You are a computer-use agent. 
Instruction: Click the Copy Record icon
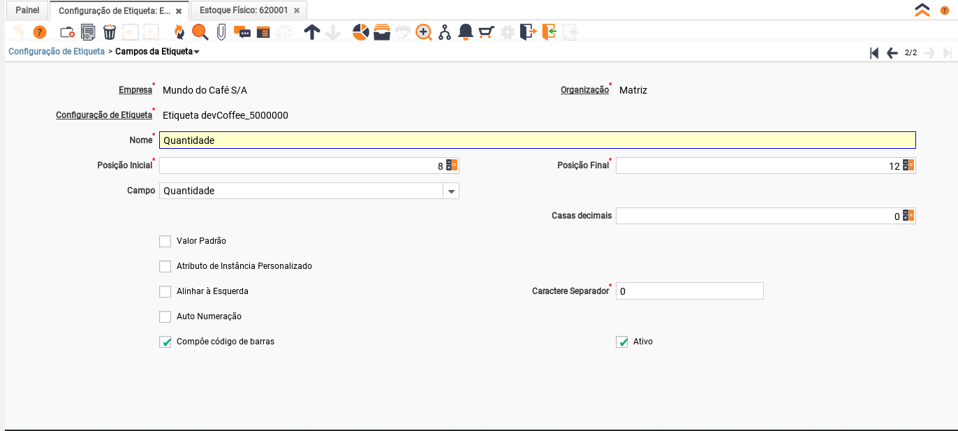(89, 32)
